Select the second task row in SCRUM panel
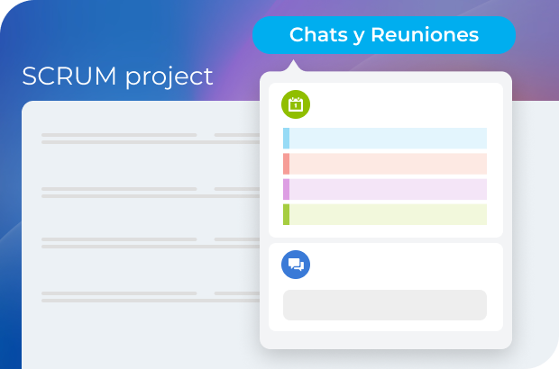559x369 pixels. [x=119, y=191]
